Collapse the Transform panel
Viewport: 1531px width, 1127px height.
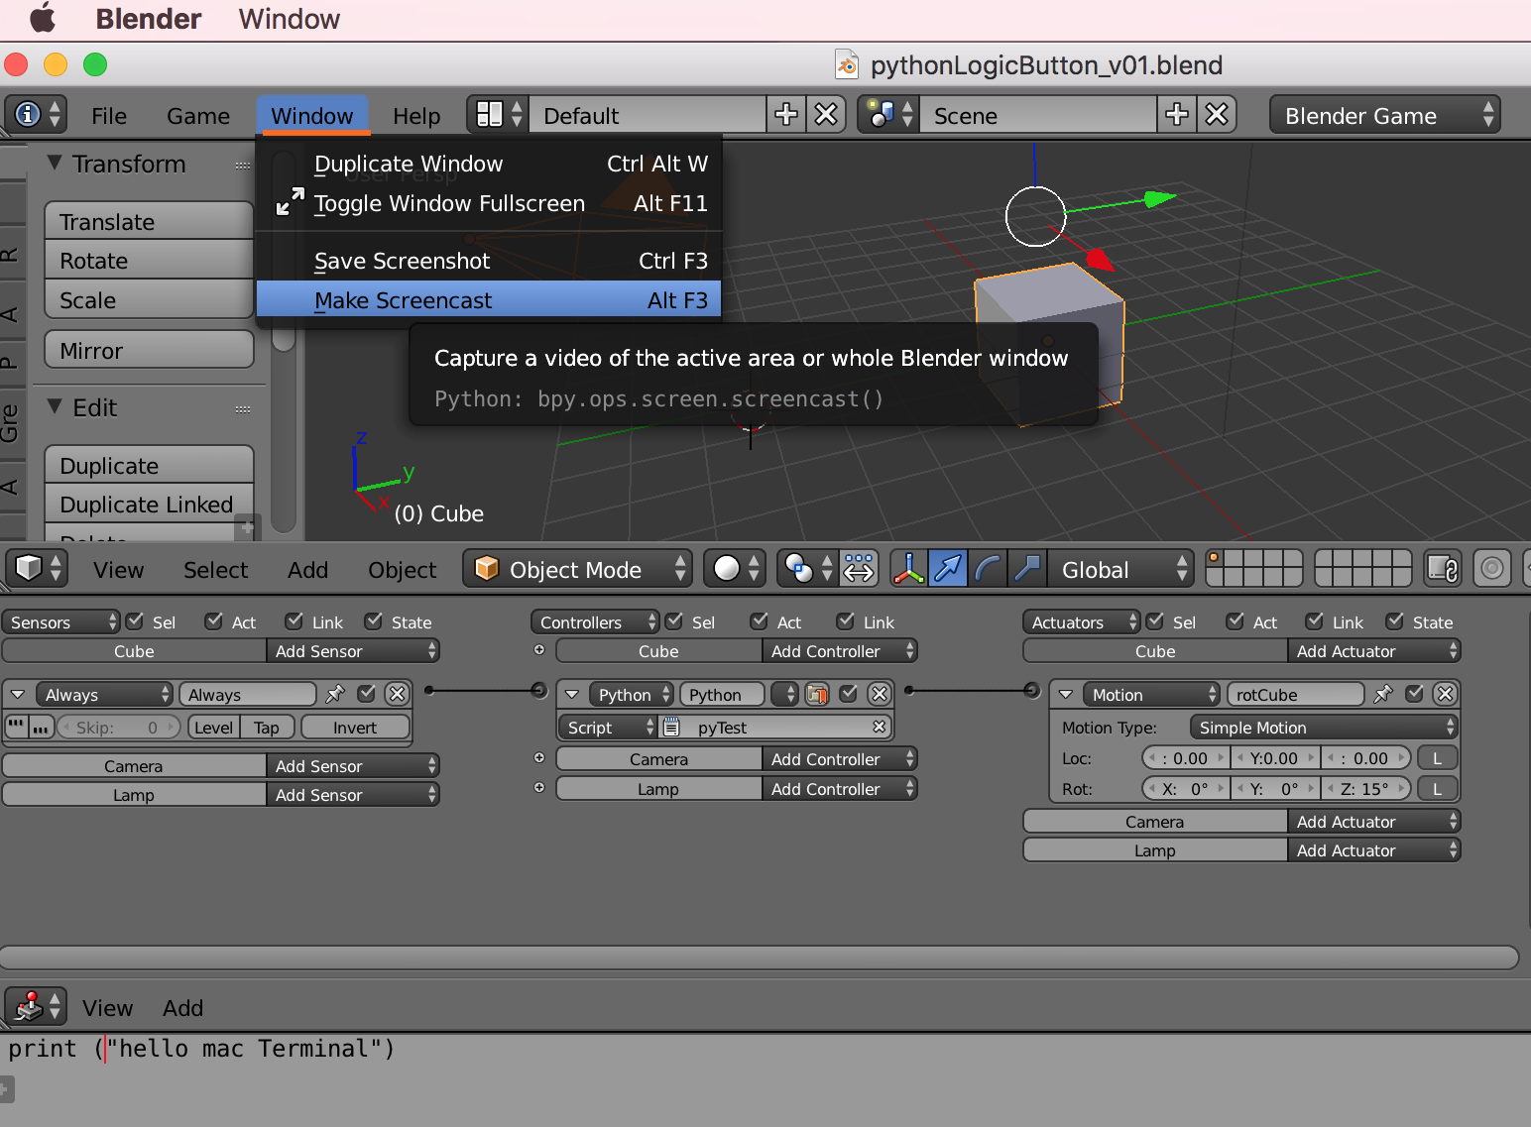point(56,163)
